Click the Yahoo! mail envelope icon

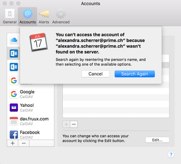click(x=14, y=107)
